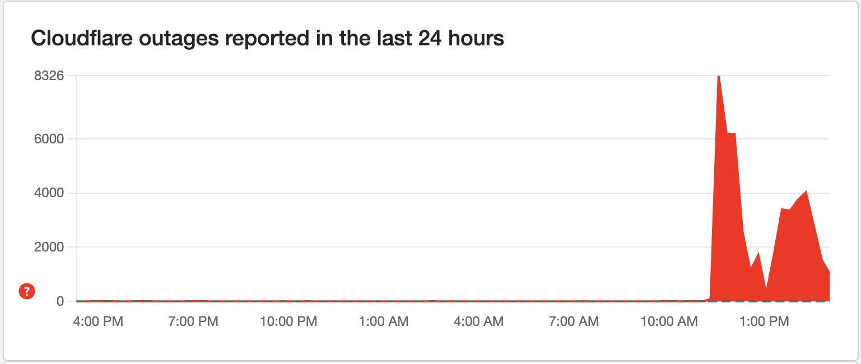
Task: Select the 1:00 AM time label
Action: point(383,321)
